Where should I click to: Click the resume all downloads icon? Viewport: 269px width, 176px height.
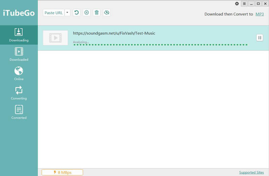77,12
